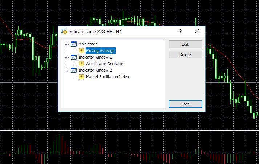259x164 pixels.
Task: Select the Accelerator Oscillator indicator
Action: click(x=105, y=64)
